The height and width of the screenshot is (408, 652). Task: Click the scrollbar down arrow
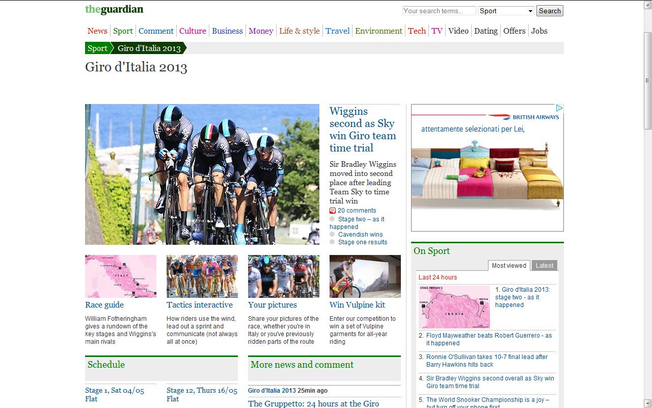click(647, 403)
